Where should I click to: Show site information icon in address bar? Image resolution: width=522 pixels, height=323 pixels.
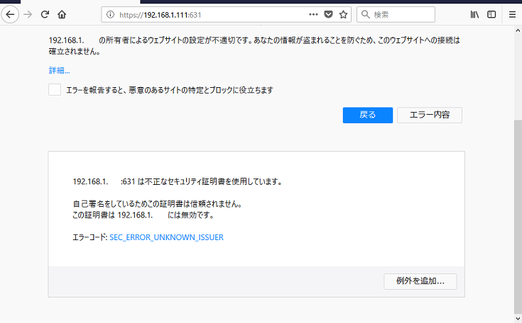[110, 15]
